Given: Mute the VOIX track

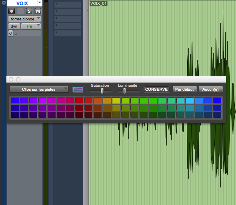Looking at the screenshot, I should point(38,11).
